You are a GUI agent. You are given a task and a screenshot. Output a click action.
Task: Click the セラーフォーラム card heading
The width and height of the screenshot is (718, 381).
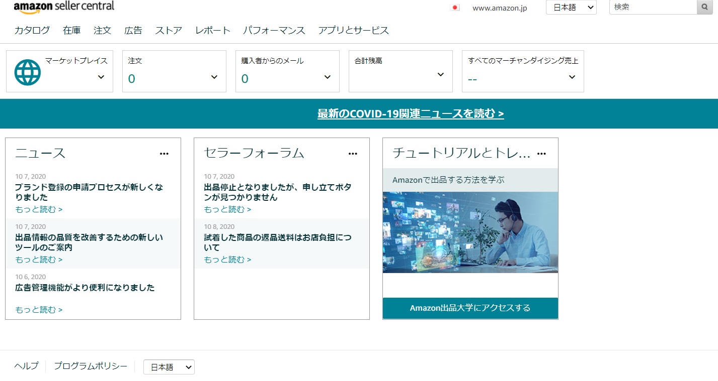coord(254,153)
